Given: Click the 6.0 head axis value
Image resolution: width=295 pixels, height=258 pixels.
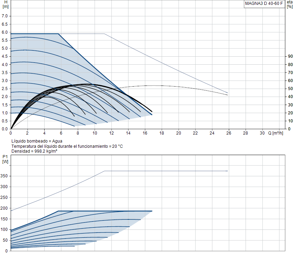Looking at the screenshot, I should point(5,32).
